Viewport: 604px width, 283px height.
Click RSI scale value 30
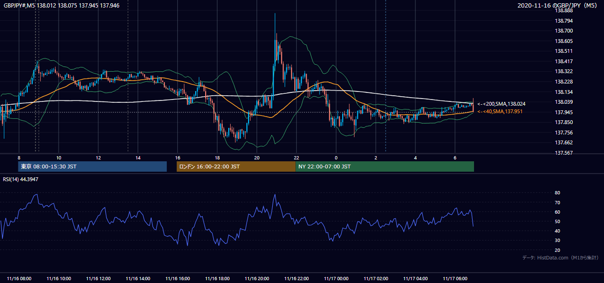pos(558,241)
